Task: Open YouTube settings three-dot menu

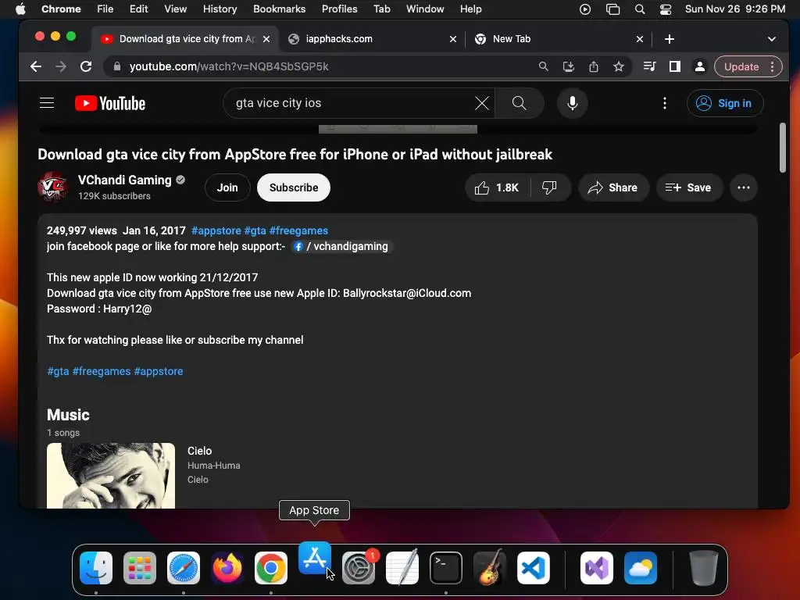Action: point(664,103)
